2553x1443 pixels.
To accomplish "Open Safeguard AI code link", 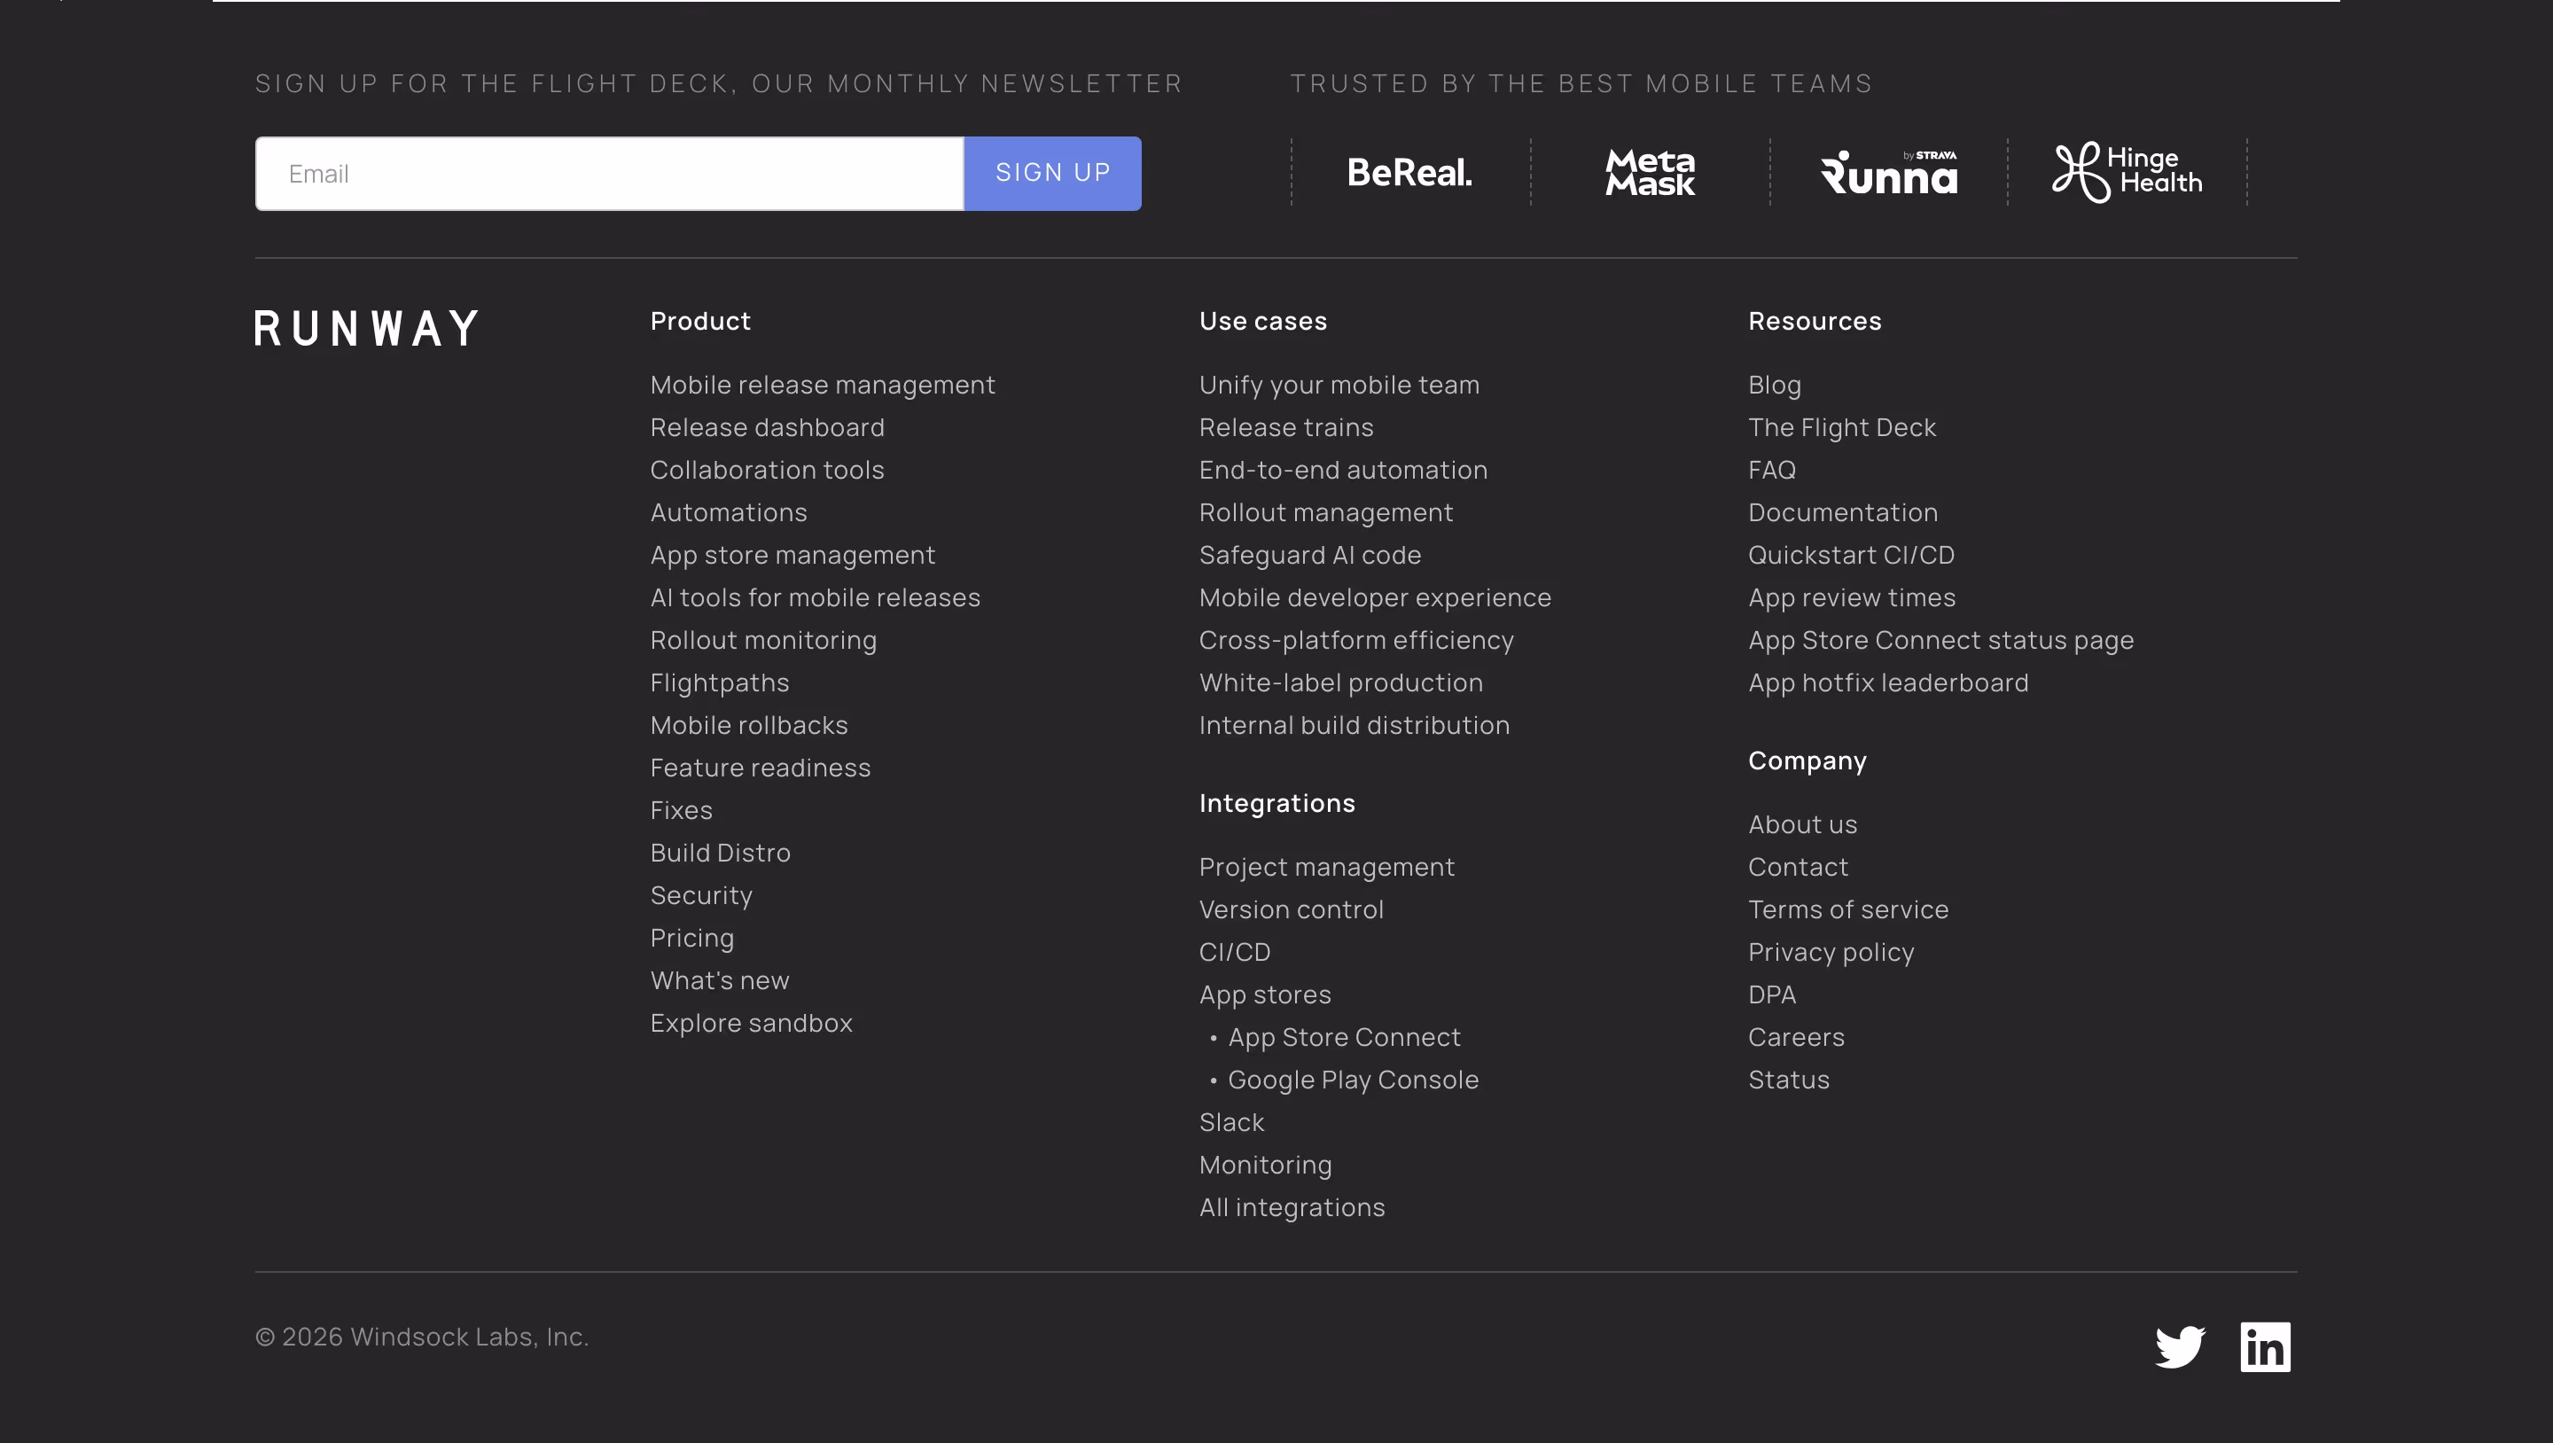I will click(x=1310, y=555).
